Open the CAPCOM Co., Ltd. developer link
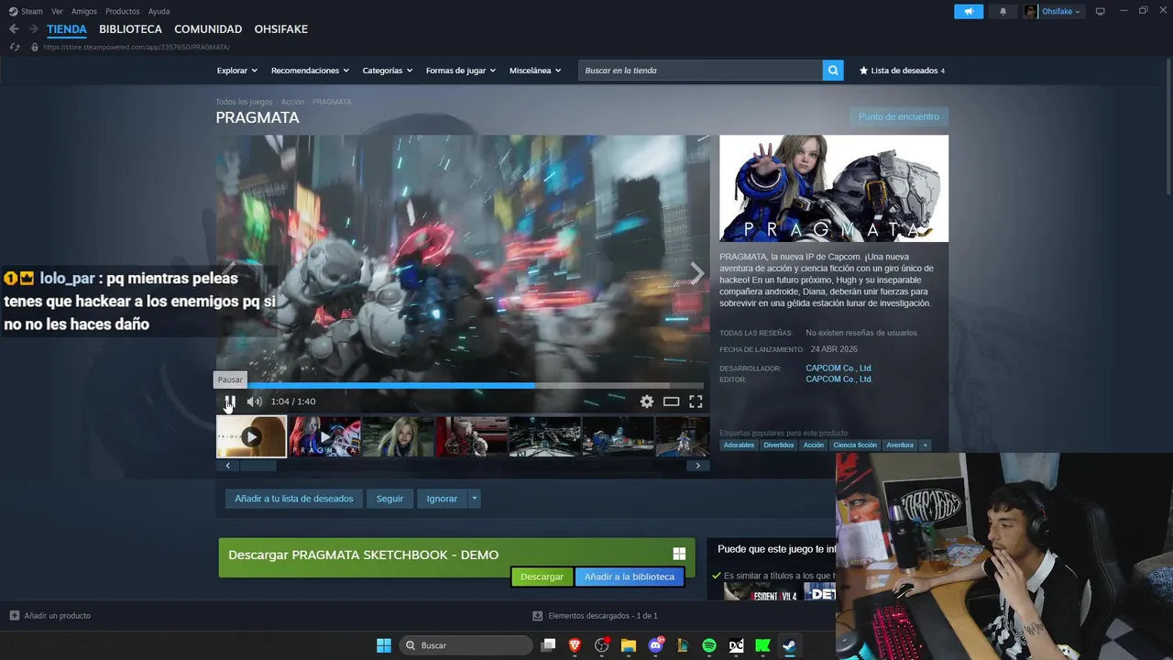 (839, 368)
